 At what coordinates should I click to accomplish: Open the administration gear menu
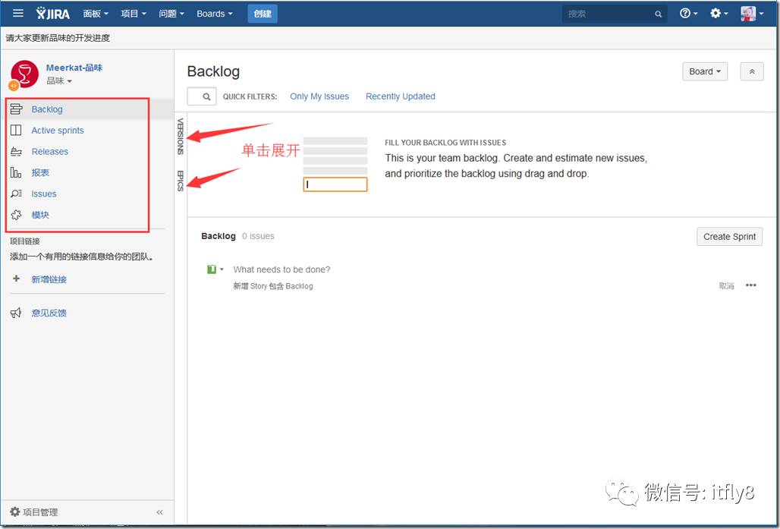click(x=719, y=14)
